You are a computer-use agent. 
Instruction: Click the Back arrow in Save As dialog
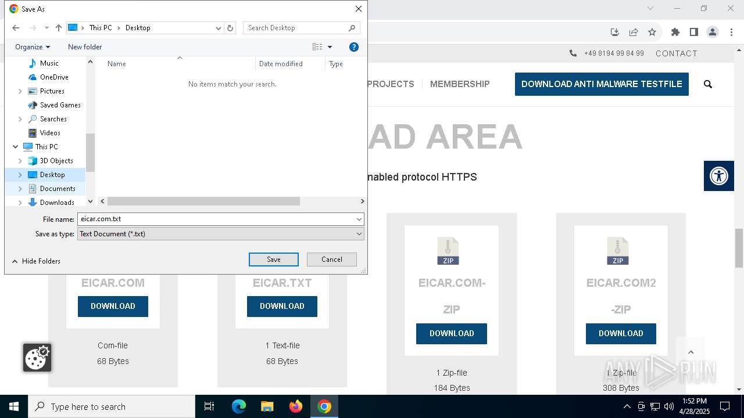pos(16,28)
